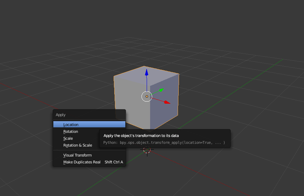Image resolution: width=304 pixels, height=196 pixels.
Task: Select Visual Transform entry
Action: (x=90, y=155)
